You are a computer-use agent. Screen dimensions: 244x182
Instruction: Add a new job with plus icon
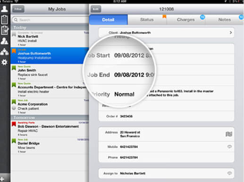click(2, 179)
